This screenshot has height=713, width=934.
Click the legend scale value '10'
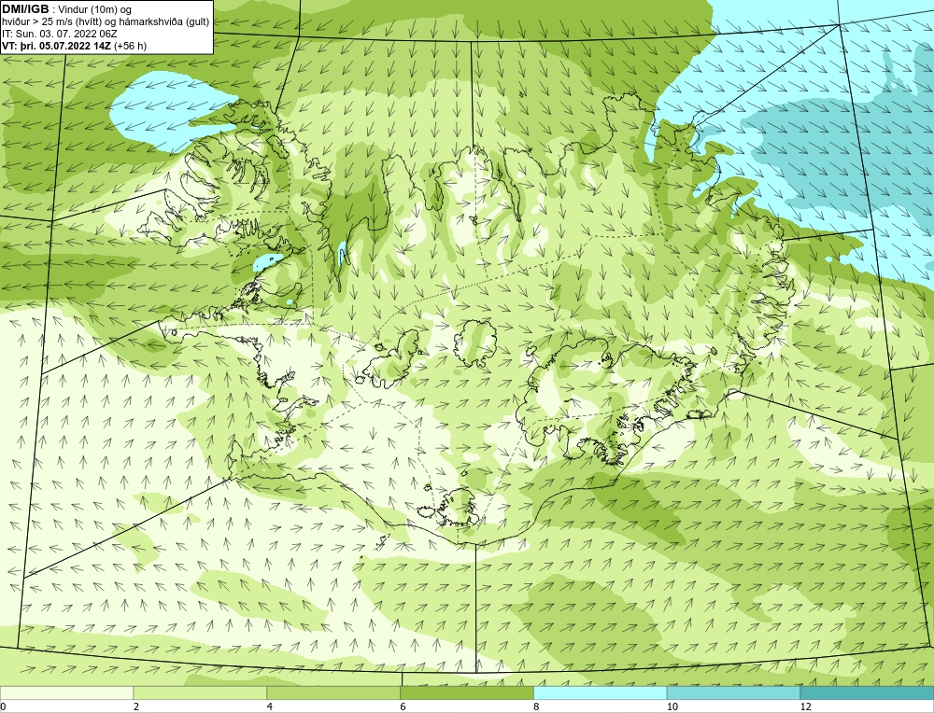672,706
